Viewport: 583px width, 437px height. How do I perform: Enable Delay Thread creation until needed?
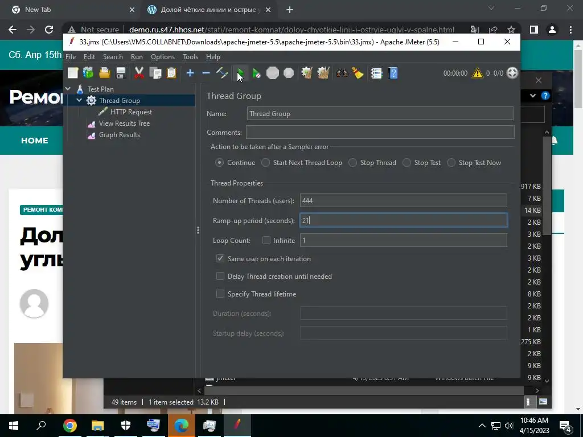[220, 276]
